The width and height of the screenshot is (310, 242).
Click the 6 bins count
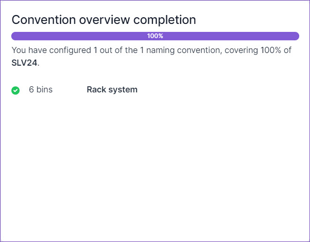(x=41, y=90)
